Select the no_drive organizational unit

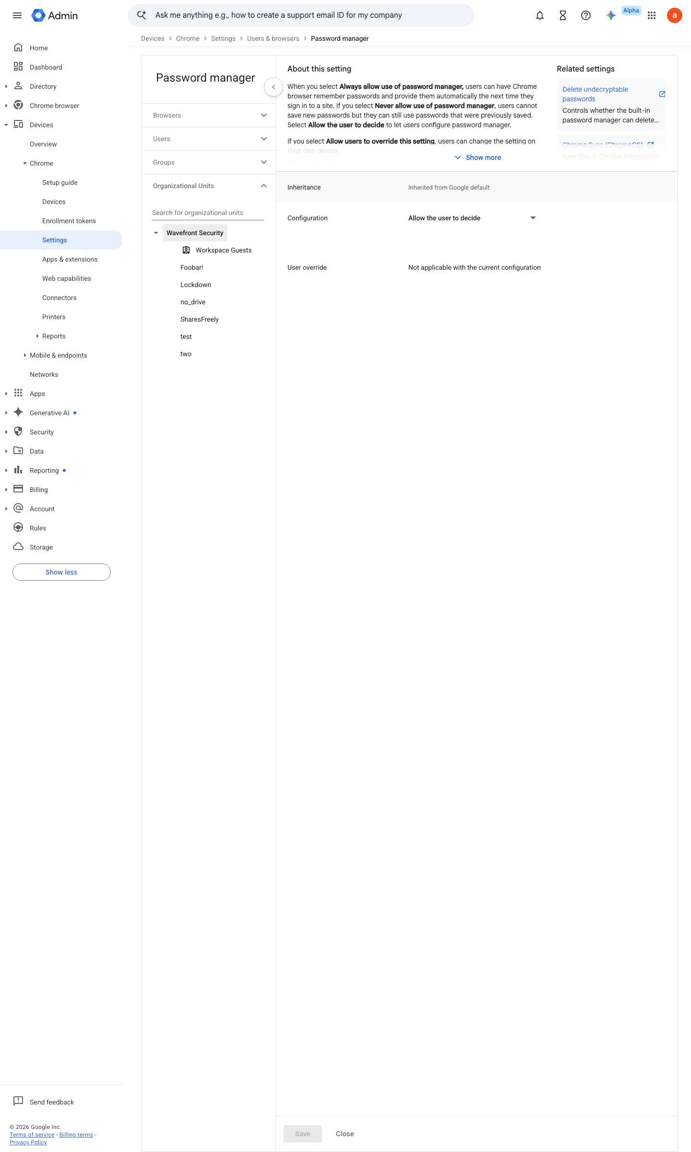pos(193,302)
